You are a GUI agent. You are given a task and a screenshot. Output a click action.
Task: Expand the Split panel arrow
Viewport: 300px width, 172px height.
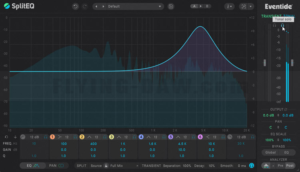click(x=137, y=166)
